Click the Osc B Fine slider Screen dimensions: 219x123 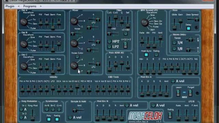[59, 45]
